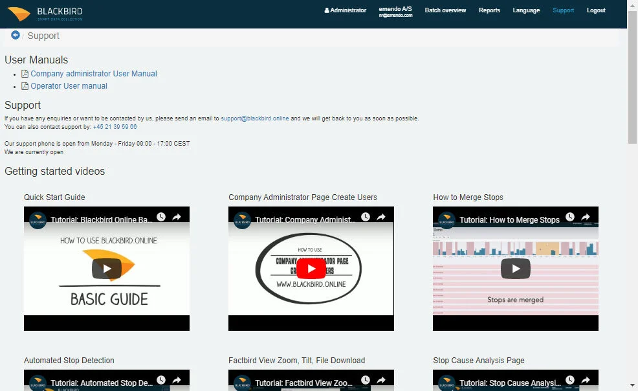638x391 pixels.
Task: Open title 'Tutorial: How to Merge Stops'
Action: tap(509, 219)
